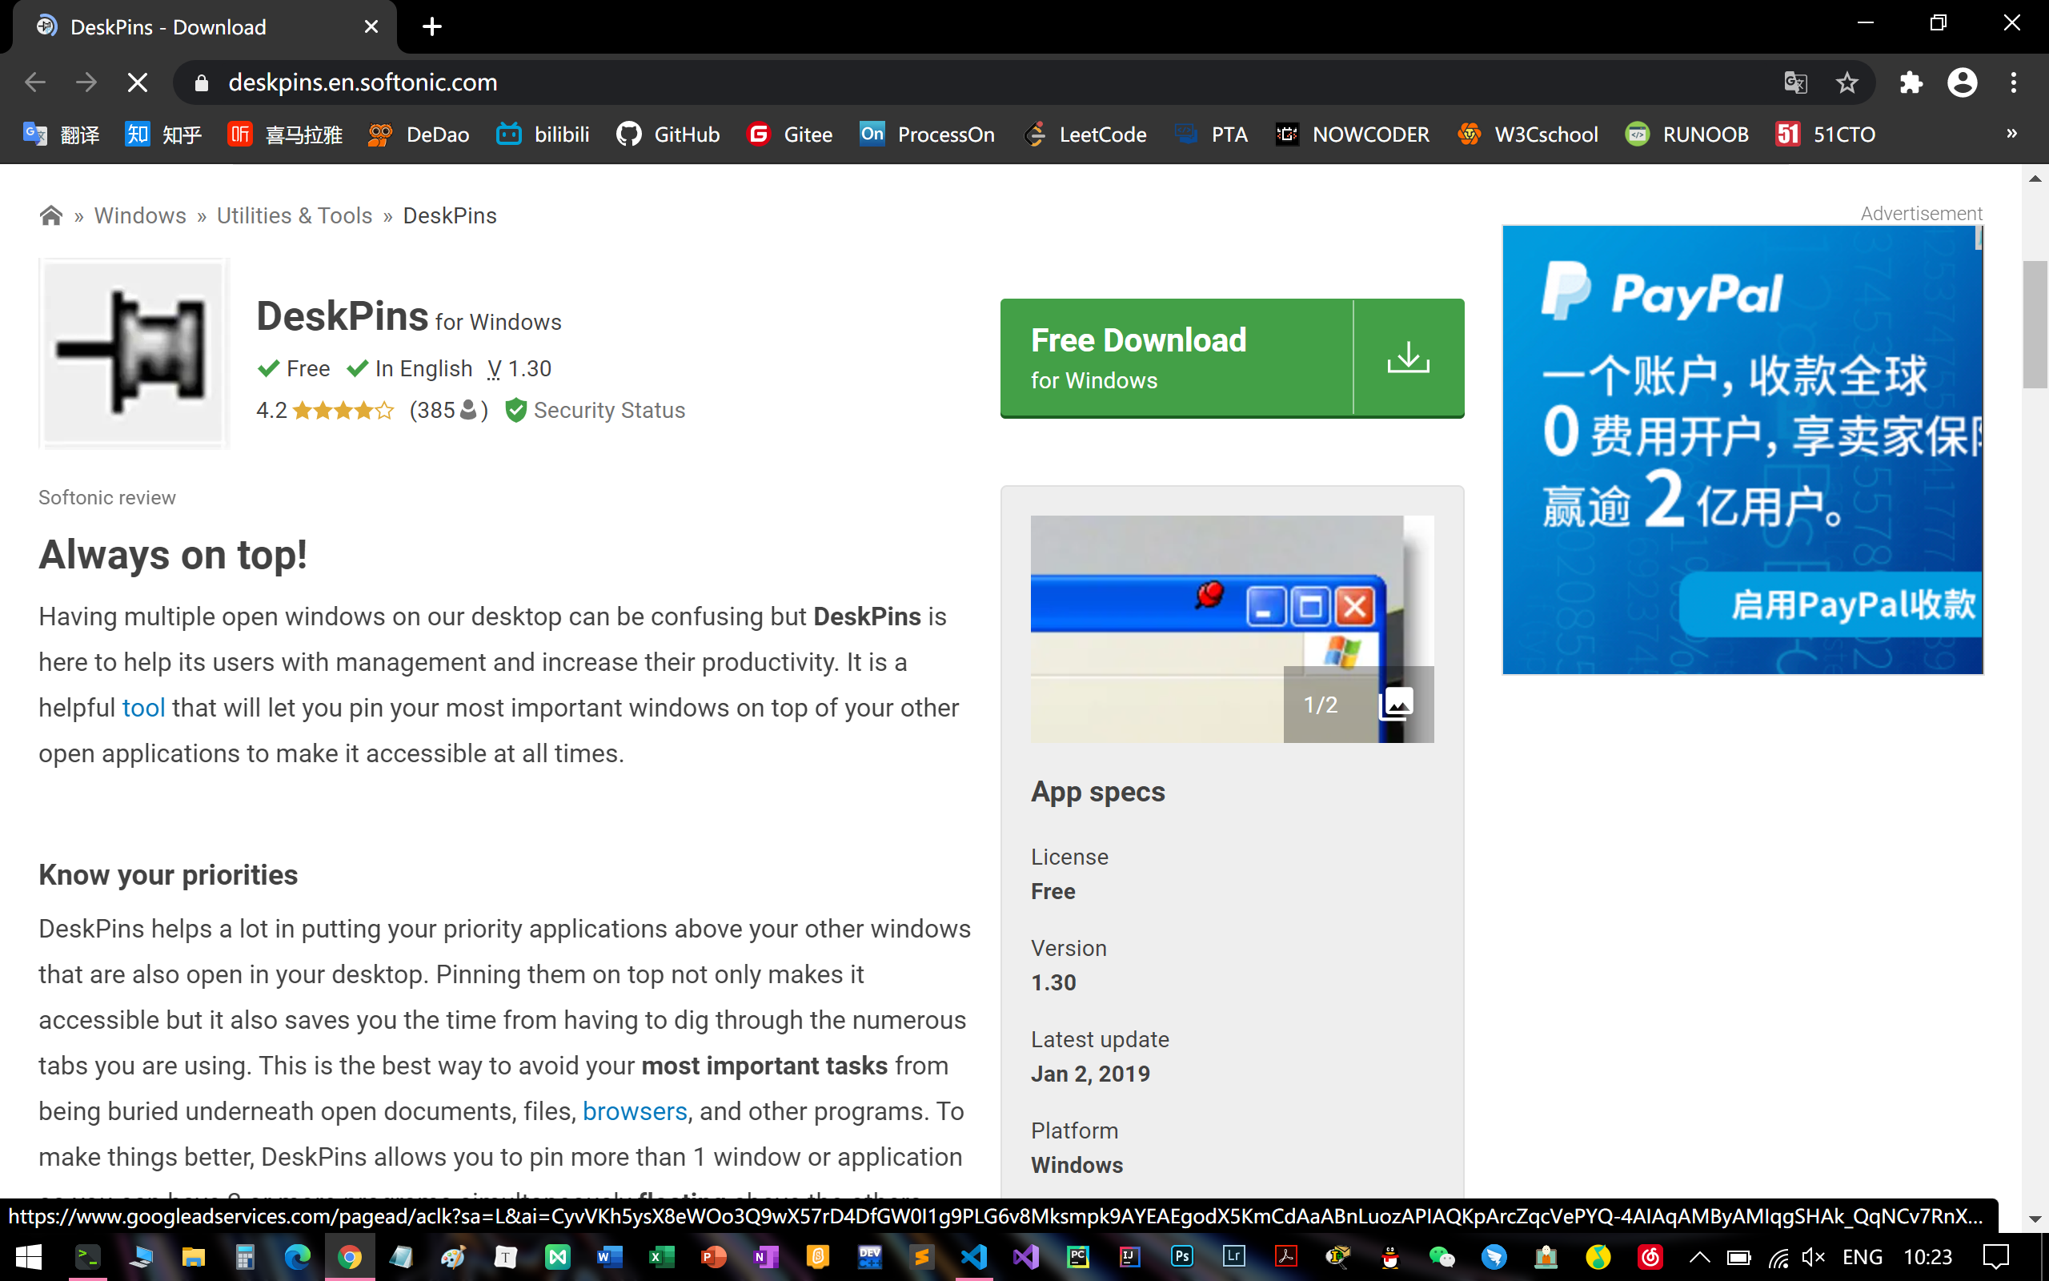Expand hidden bookmarks chevron
This screenshot has height=1281, width=2049.
pyautogui.click(x=2011, y=134)
